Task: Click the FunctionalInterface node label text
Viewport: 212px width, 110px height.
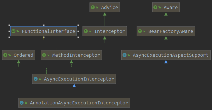Action: coord(49,31)
